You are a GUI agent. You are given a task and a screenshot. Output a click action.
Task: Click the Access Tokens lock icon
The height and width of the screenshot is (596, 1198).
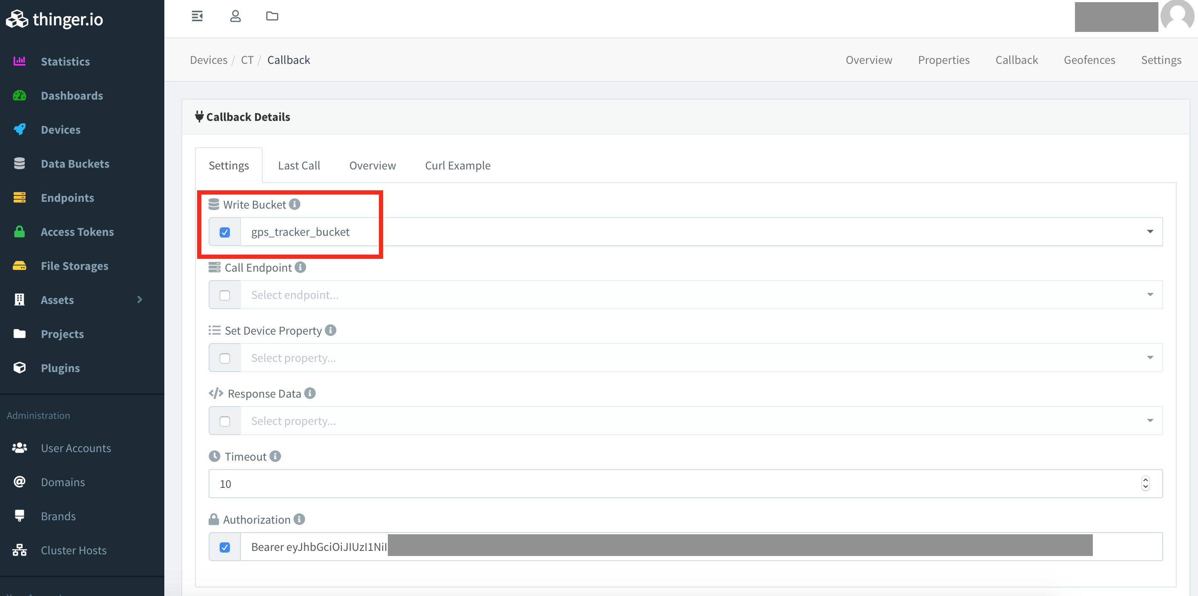pyautogui.click(x=20, y=232)
